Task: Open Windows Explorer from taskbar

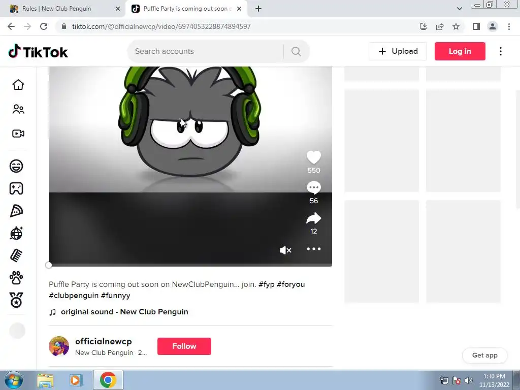Action: click(x=45, y=380)
